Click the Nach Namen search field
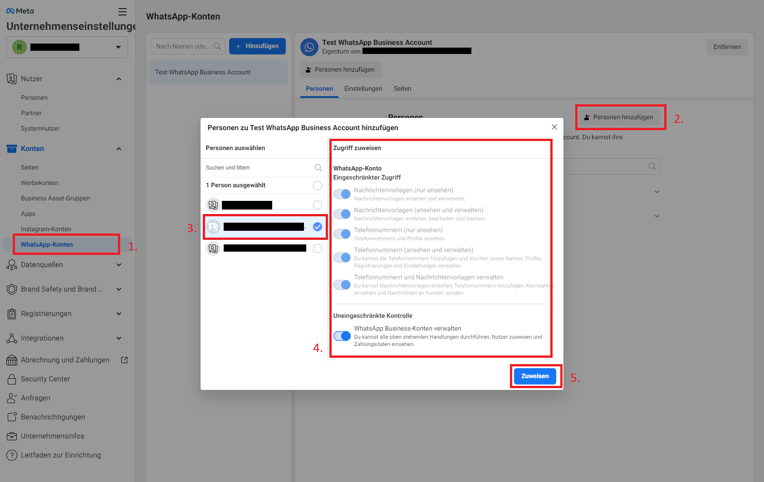The height and width of the screenshot is (482, 764). 183,46
